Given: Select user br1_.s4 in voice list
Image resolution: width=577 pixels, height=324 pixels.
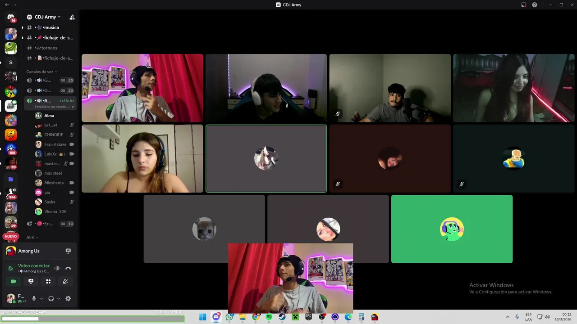Looking at the screenshot, I should point(50,125).
